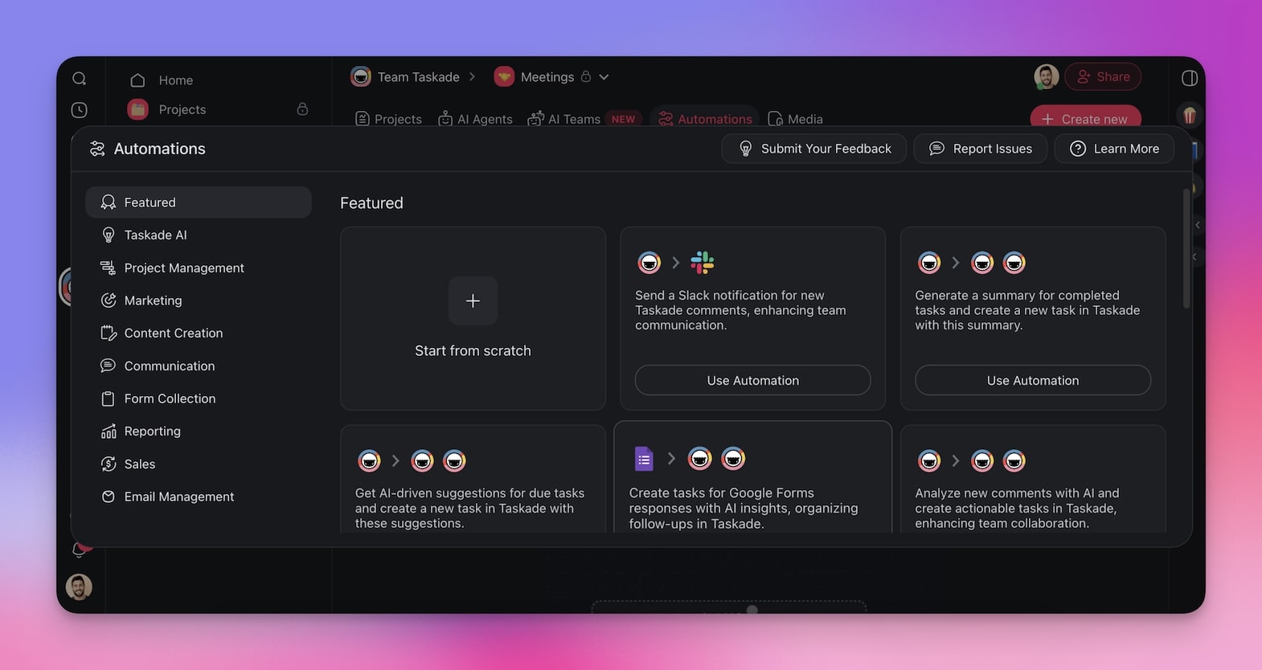Use Automation for Slack notification card

pos(753,380)
